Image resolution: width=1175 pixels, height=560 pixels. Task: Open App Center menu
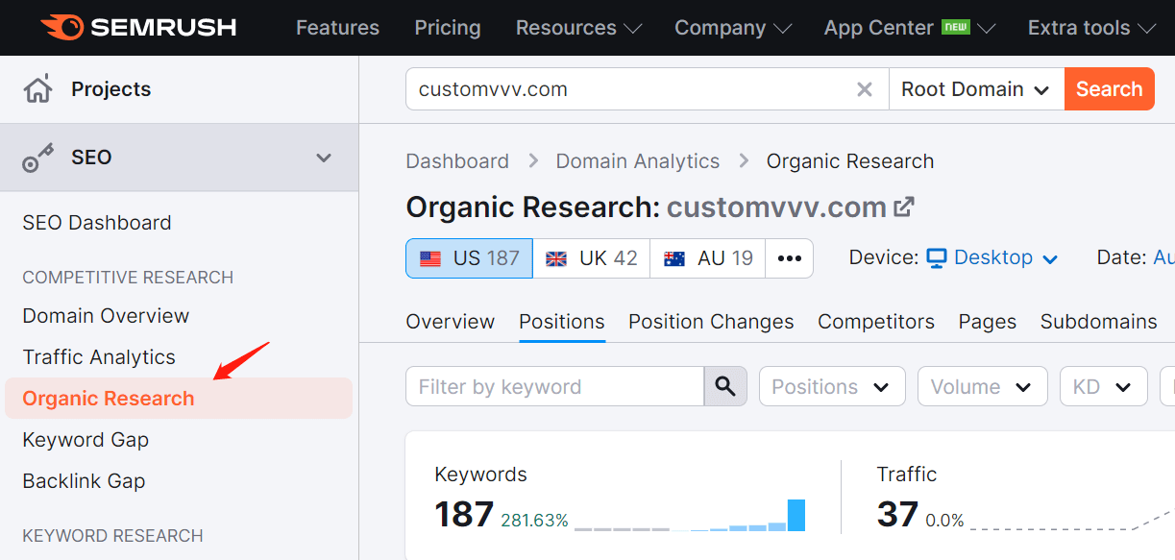[910, 28]
